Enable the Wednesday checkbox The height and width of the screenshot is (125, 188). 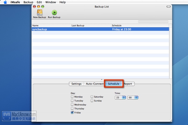[72, 105]
